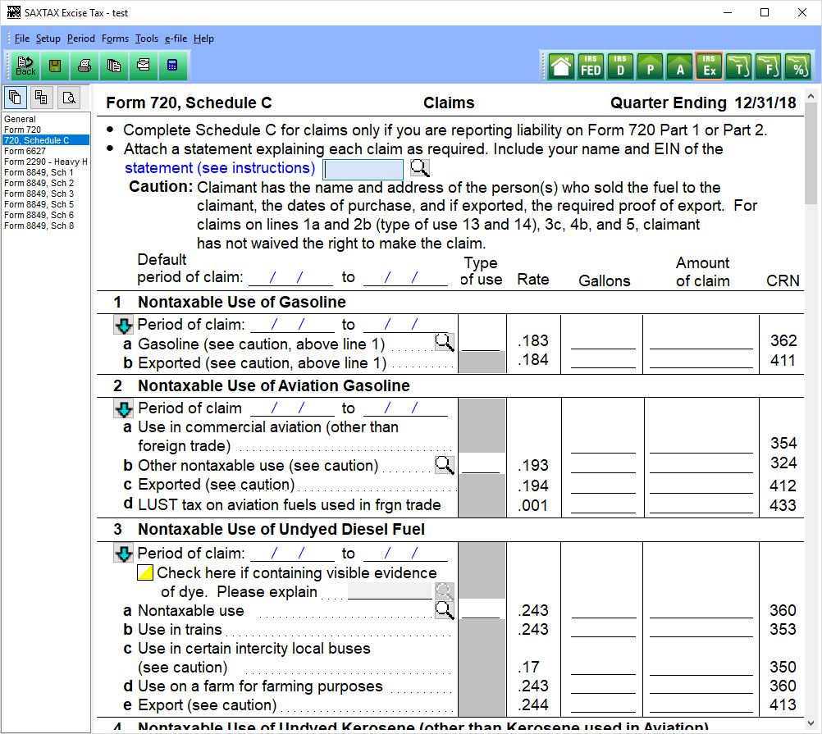Viewport: 822px width, 734px height.
Task: Open the e-file menu
Action: 176,39
